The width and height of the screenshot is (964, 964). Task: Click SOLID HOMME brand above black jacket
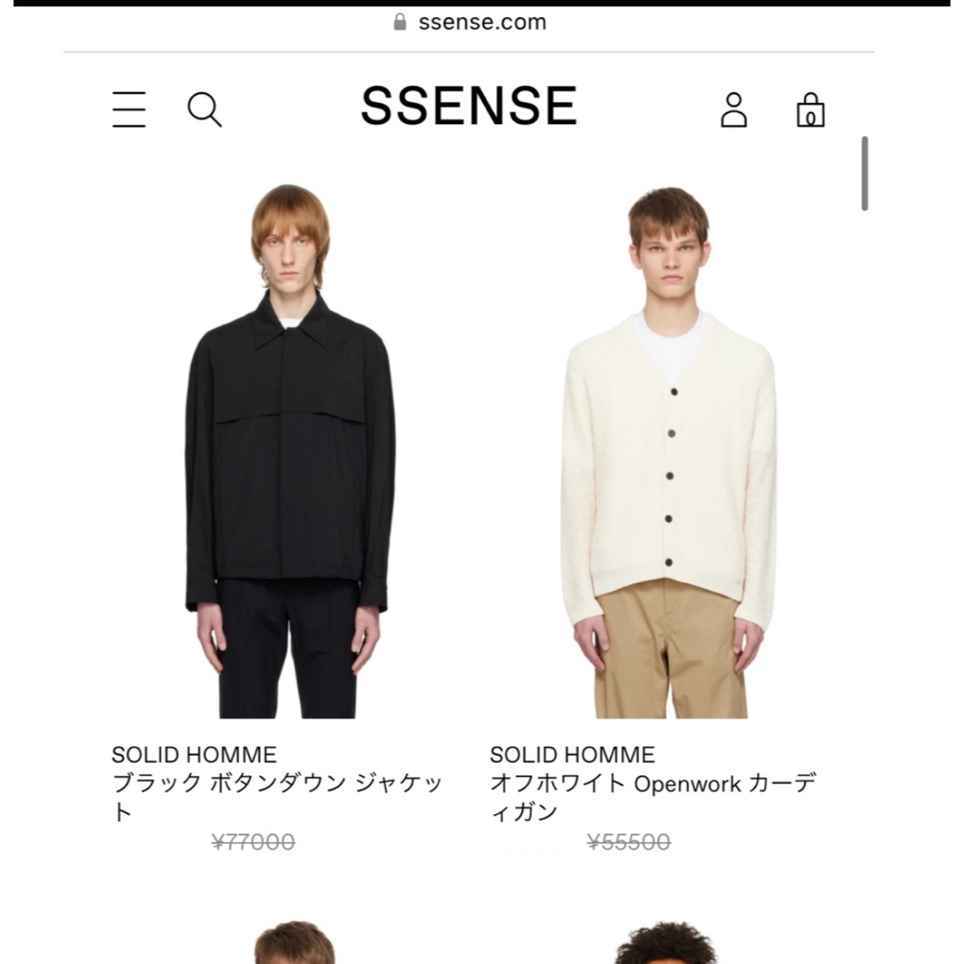click(x=194, y=754)
